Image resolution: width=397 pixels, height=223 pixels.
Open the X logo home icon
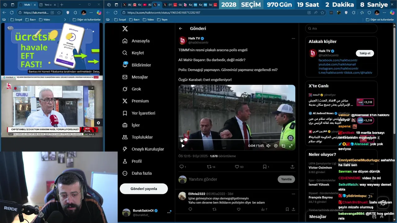(x=125, y=29)
